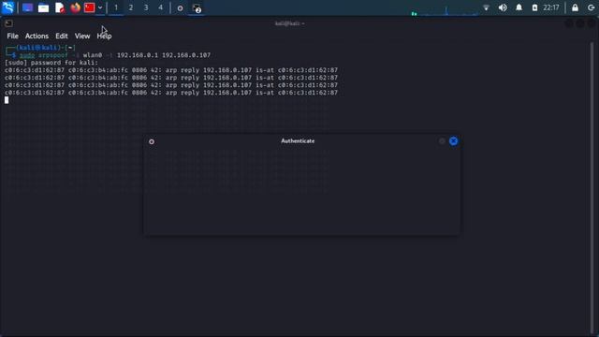Open the Edit menu
The image size is (599, 337).
pyautogui.click(x=62, y=36)
